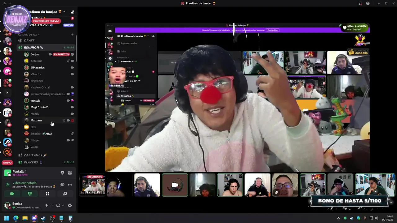Mute the microphone in user panel
397x223 pixels.
point(46,205)
